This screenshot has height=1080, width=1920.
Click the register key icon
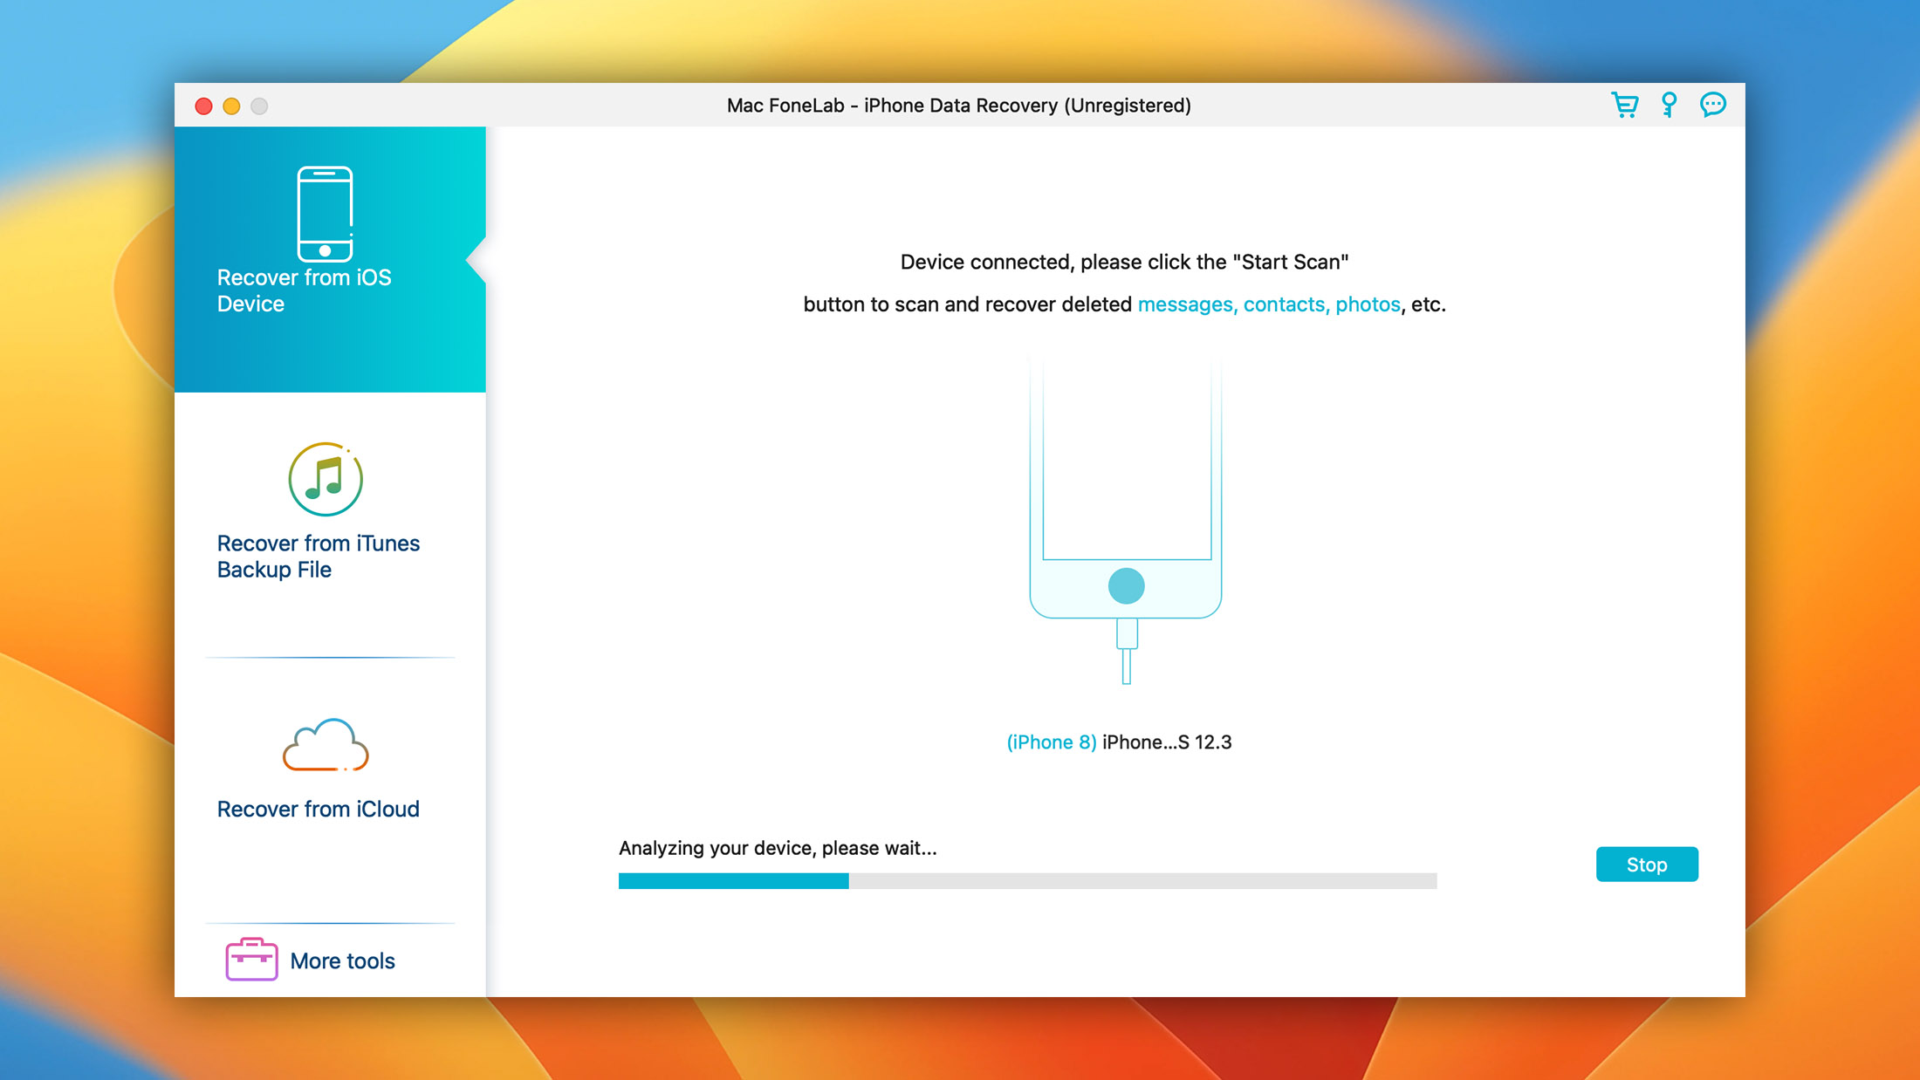[1669, 106]
